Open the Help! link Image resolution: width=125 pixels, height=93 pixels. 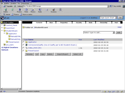[119, 27]
